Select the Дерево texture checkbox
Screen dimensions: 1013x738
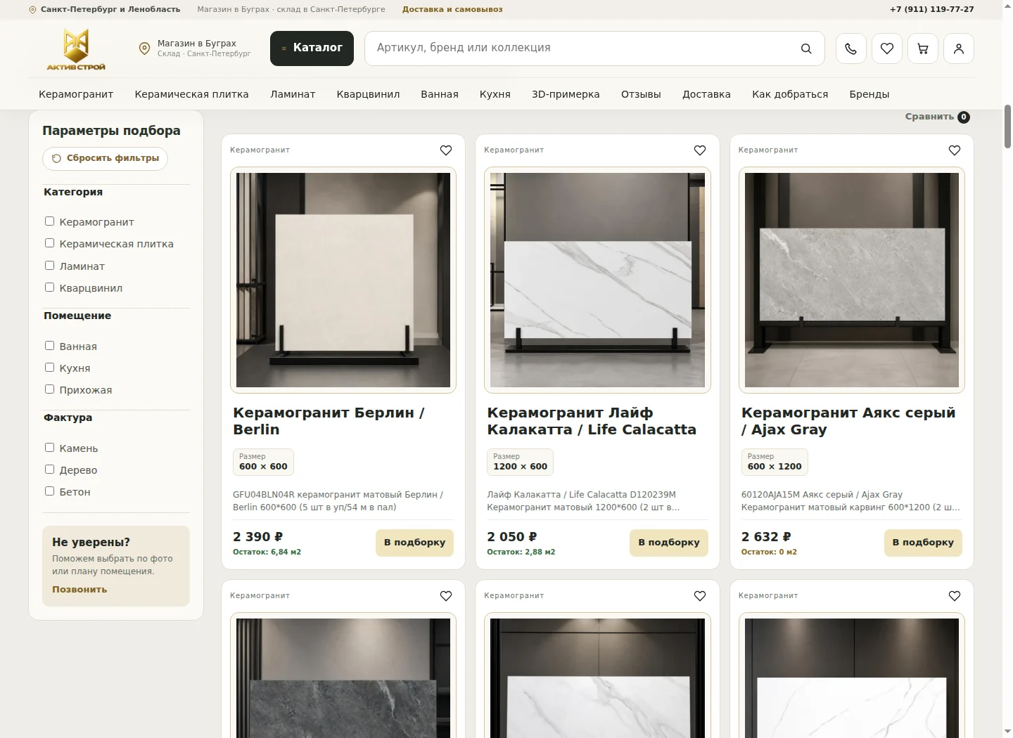[49, 470]
